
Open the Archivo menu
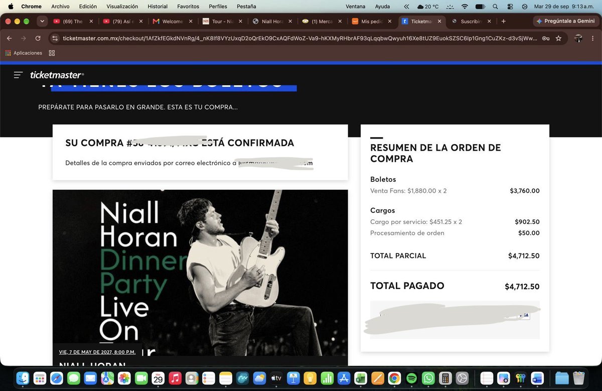[60, 7]
